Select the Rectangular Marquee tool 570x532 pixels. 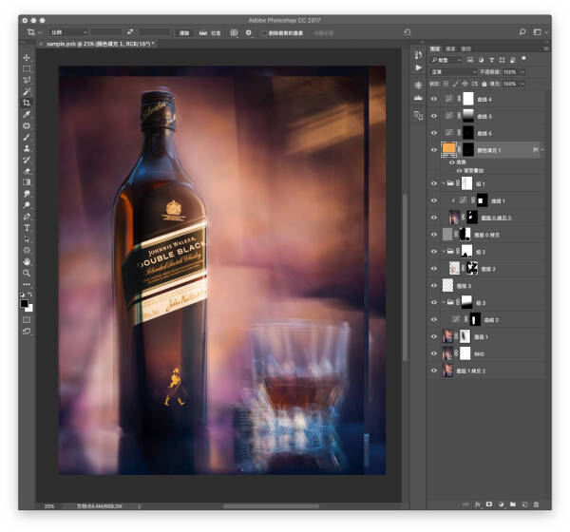(x=27, y=69)
